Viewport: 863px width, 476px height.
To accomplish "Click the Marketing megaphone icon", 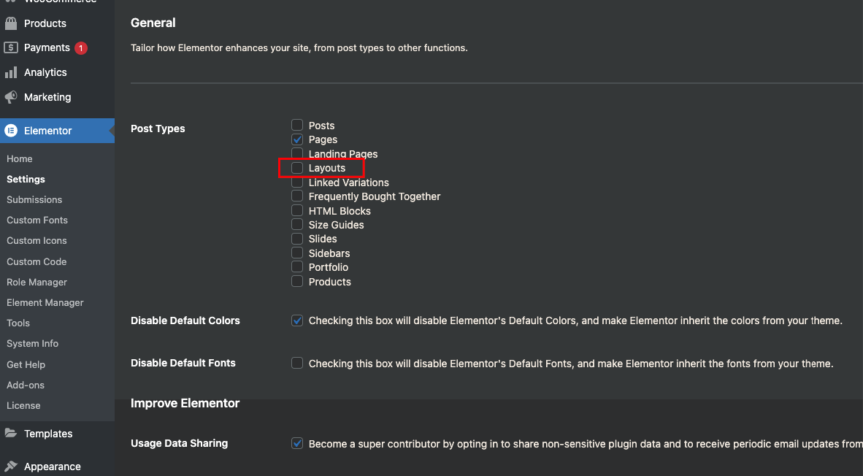I will tap(11, 97).
